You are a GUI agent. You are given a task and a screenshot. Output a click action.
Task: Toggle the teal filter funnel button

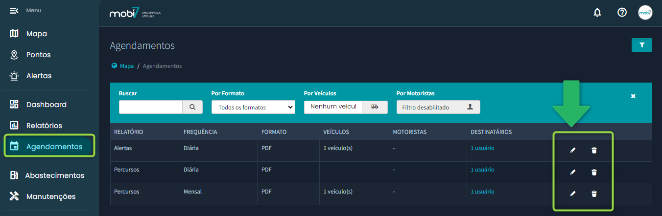(641, 45)
